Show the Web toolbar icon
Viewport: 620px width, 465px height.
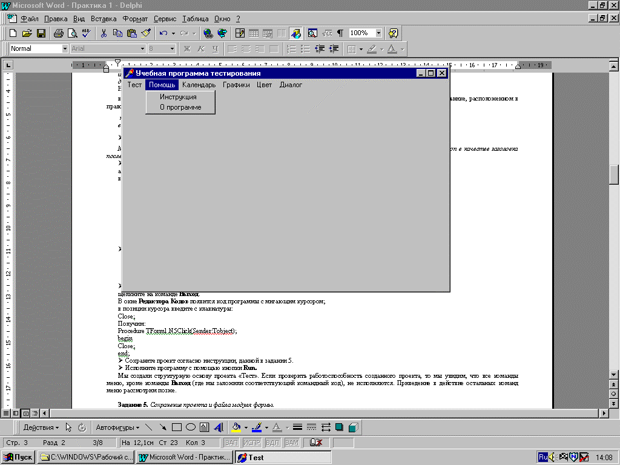tap(222, 33)
